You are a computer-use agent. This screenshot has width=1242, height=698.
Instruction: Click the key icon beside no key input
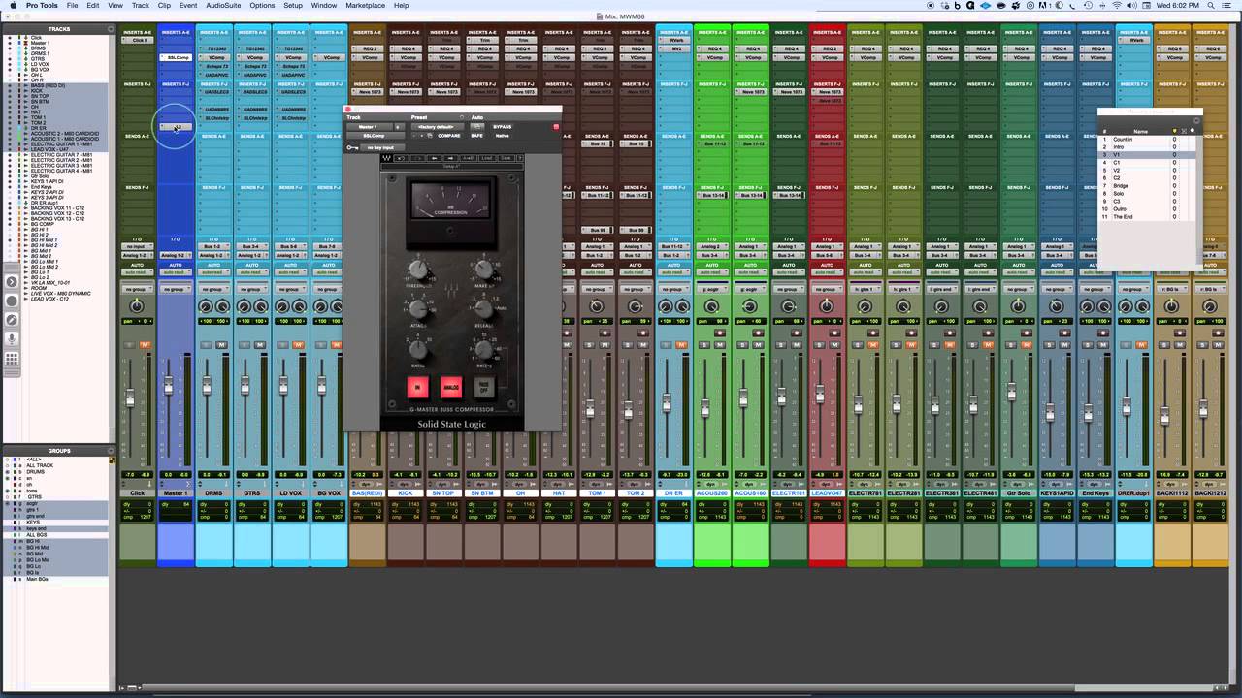coord(352,148)
